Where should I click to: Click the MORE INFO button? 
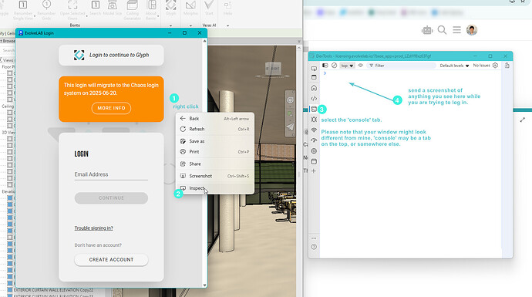(111, 108)
